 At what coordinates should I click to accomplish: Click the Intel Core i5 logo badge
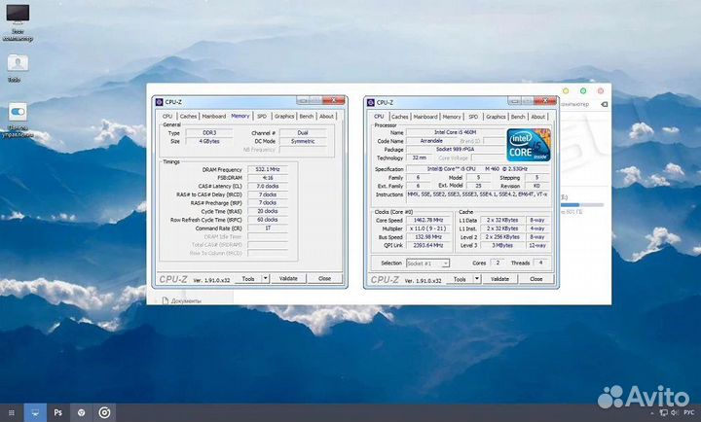click(x=529, y=145)
